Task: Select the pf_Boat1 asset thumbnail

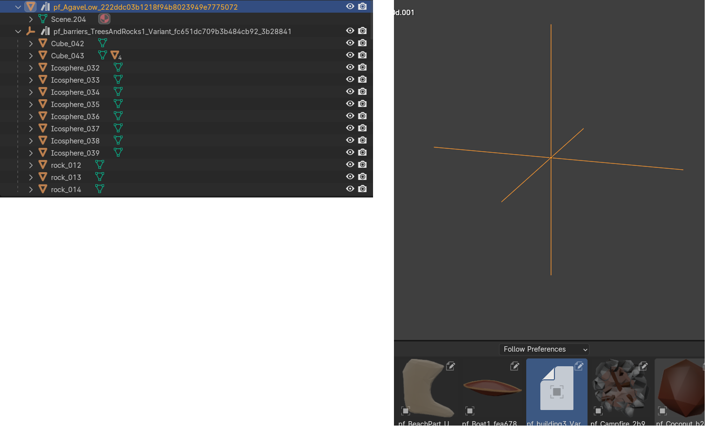Action: point(492,392)
